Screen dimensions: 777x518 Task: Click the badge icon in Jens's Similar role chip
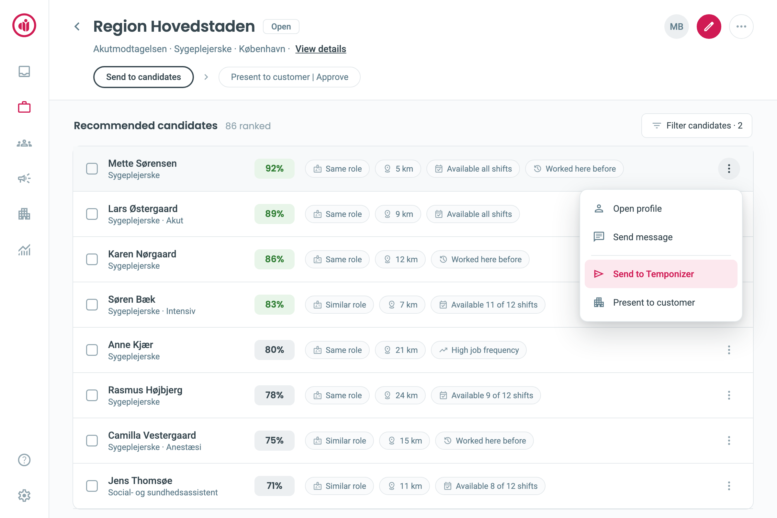[318, 486]
